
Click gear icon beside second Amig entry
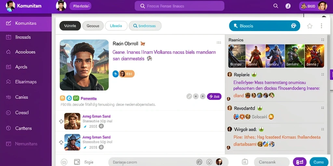[x=61, y=142]
